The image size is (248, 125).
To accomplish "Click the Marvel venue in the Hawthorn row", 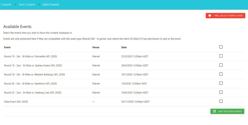I will [x=96, y=83].
